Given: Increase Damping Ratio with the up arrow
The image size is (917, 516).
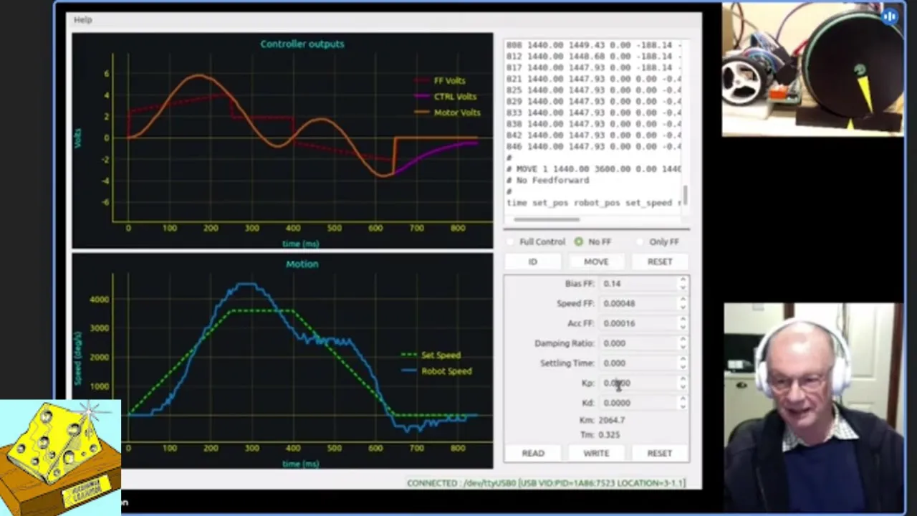Looking at the screenshot, I should 683,340.
